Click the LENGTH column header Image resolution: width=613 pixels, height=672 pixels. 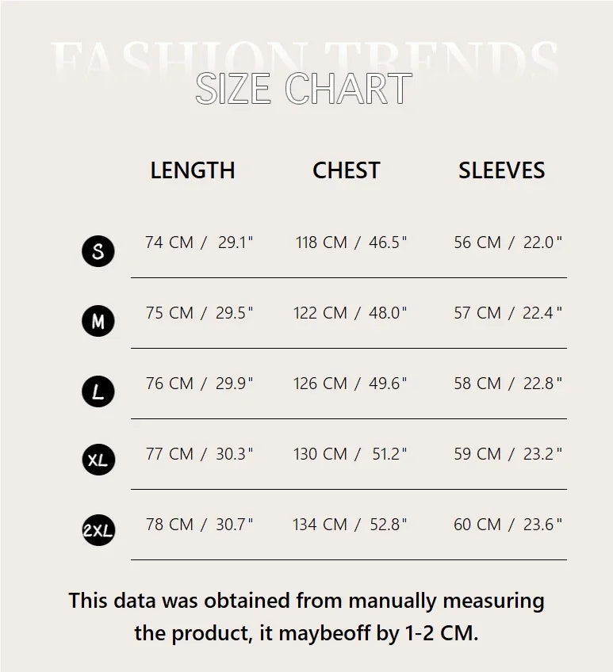[x=193, y=170]
